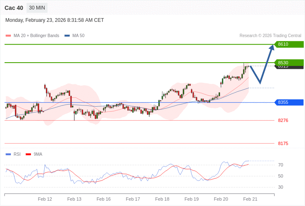Select the red 8175 support label

tap(283, 143)
